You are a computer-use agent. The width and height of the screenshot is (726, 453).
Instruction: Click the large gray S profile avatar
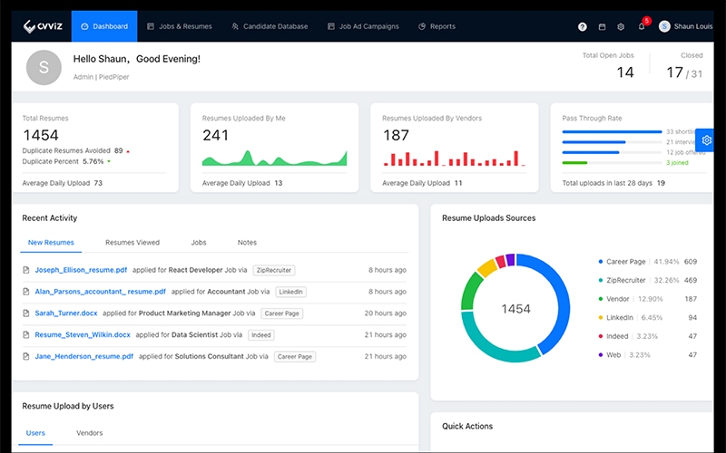[44, 66]
